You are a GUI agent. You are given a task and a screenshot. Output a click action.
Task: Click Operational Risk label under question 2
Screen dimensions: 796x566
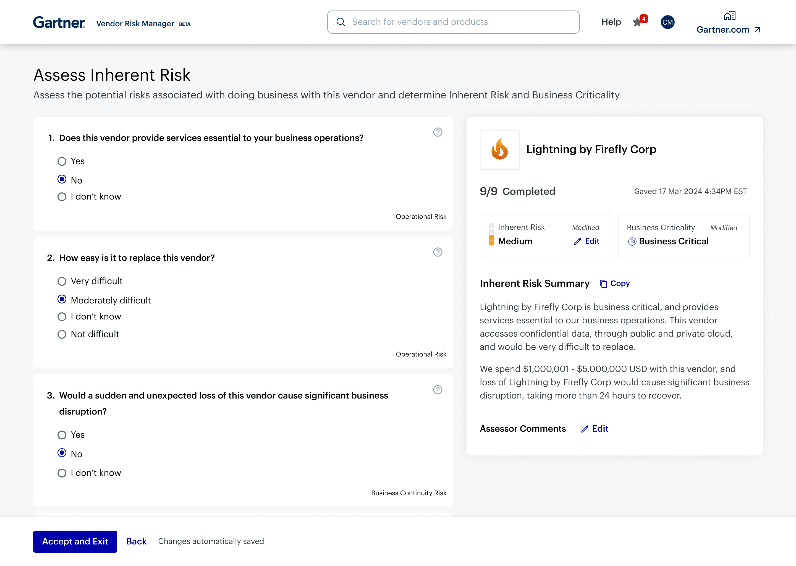[x=421, y=354]
